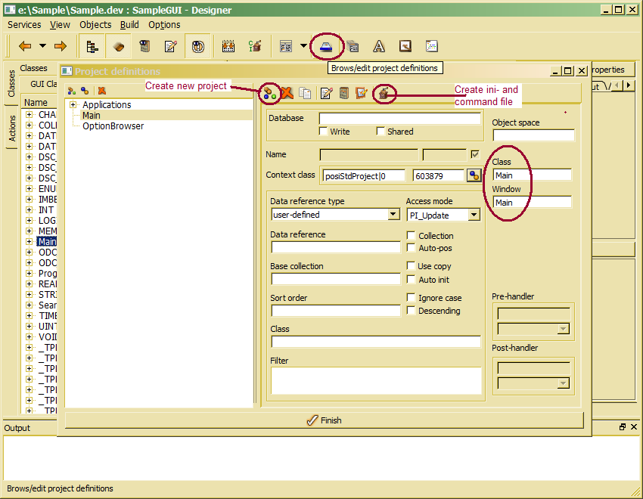Click the orange X delete project icon

coord(287,93)
